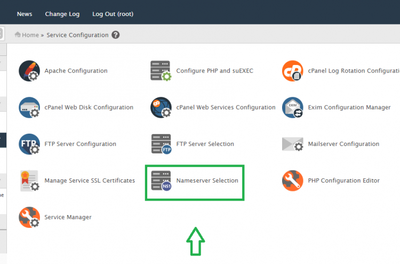This screenshot has width=400, height=264.
Task: Click cPanel Web Disk Configuration link
Action: [x=89, y=108]
